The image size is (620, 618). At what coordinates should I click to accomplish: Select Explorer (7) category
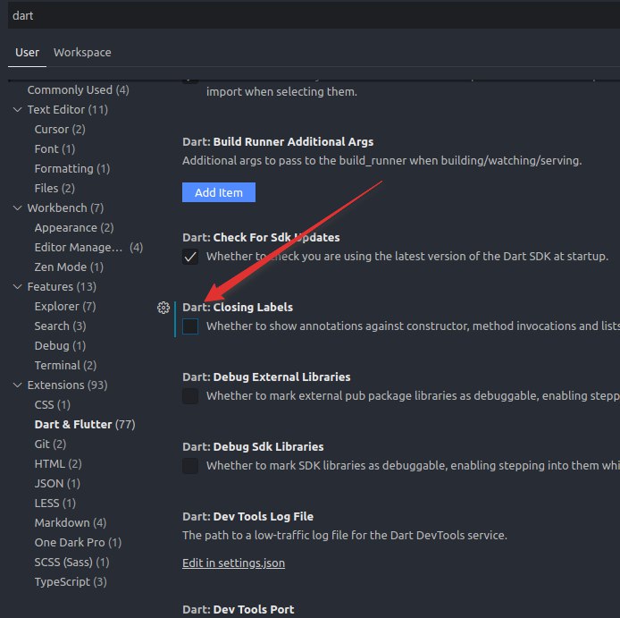pyautogui.click(x=65, y=307)
